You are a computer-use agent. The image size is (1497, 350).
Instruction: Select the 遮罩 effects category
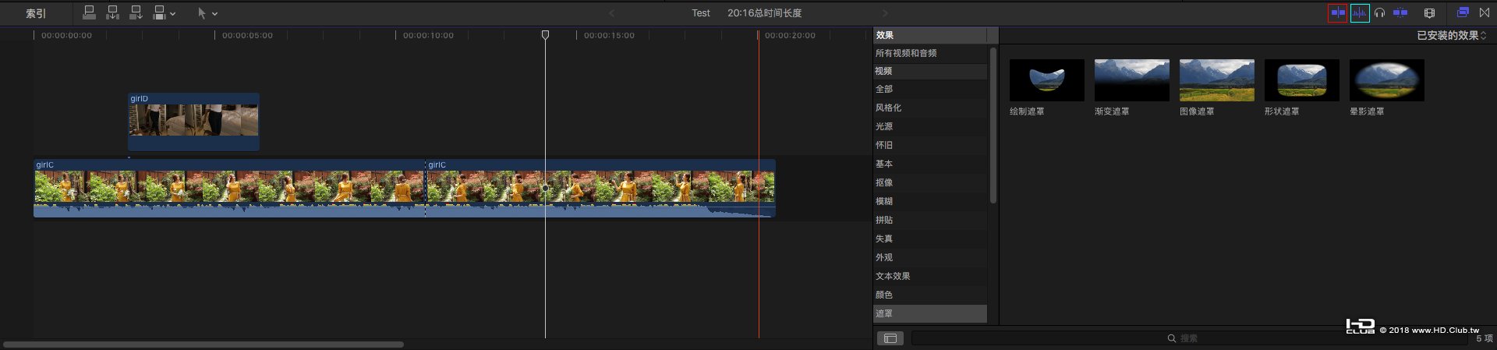tap(929, 313)
